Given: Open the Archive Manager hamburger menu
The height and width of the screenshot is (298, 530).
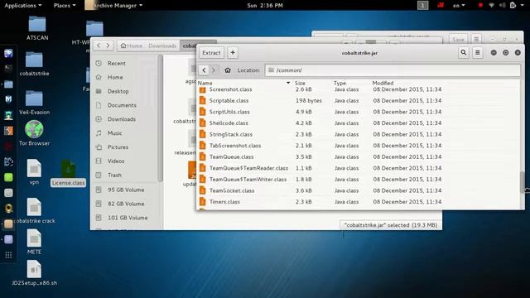Looking at the screenshot, I should pyautogui.click(x=478, y=53).
